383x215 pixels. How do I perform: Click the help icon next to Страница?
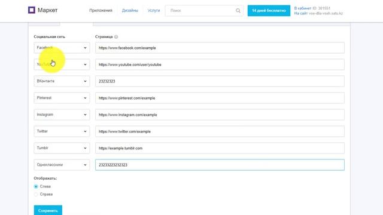pyautogui.click(x=116, y=37)
